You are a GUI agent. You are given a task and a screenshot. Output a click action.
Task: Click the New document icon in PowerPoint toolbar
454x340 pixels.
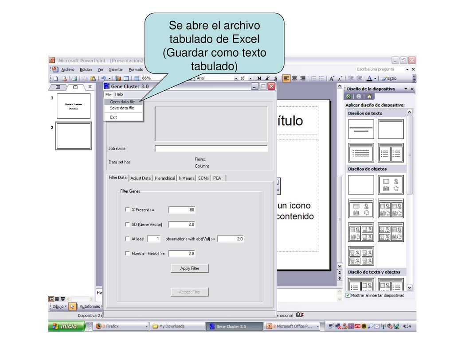click(56, 78)
